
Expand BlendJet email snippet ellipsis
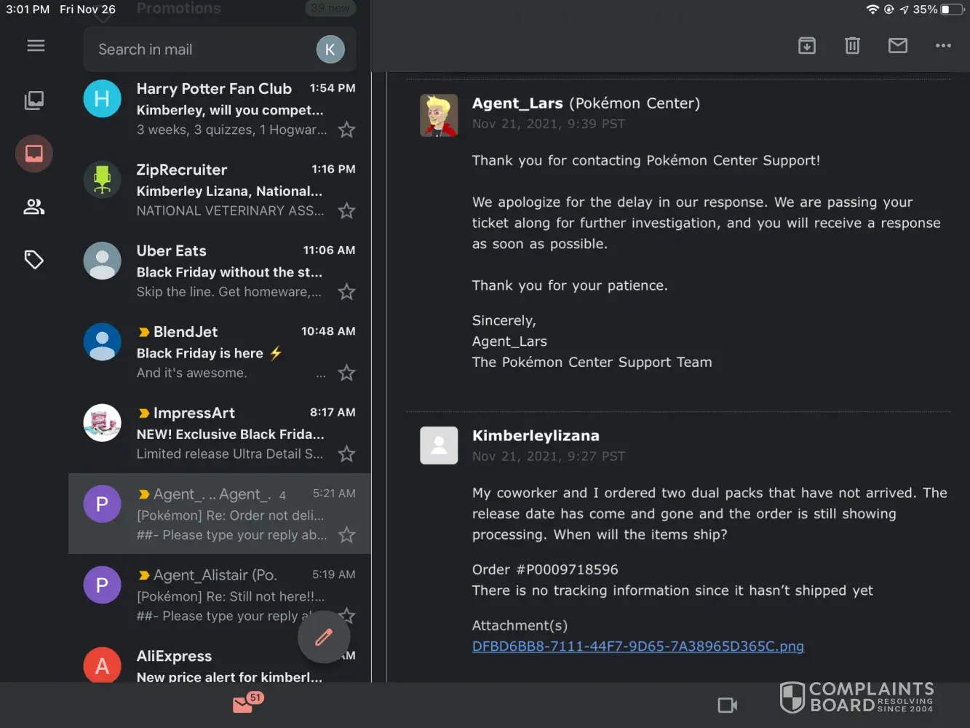321,374
